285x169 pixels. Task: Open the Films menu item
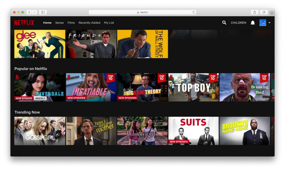tap(71, 23)
